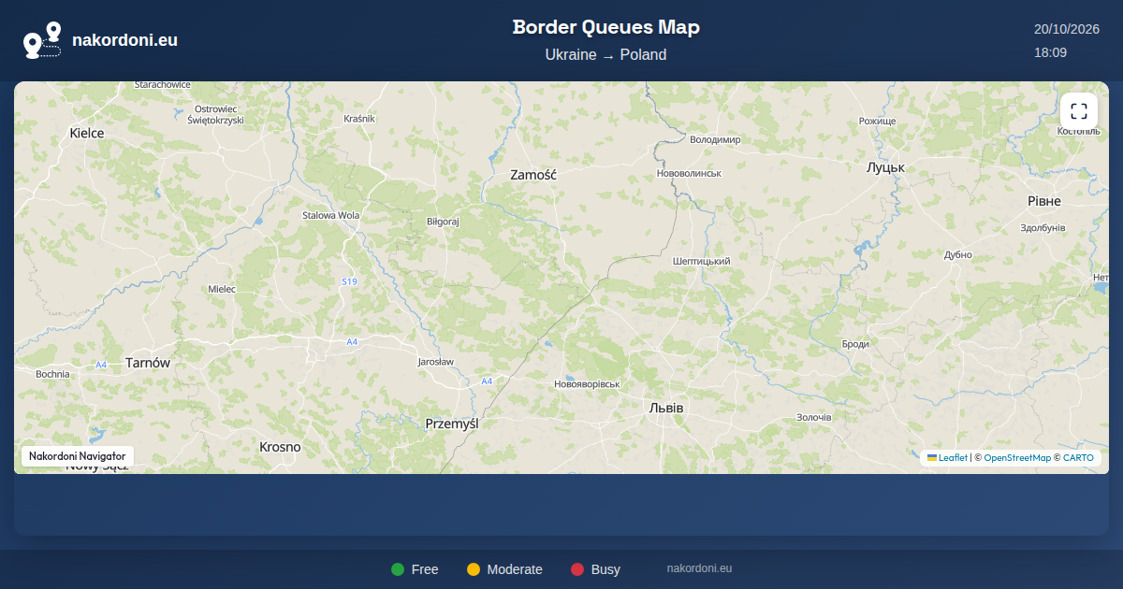The image size is (1123, 589).
Task: Click Здолбунів label on map
Action: click(x=1043, y=228)
